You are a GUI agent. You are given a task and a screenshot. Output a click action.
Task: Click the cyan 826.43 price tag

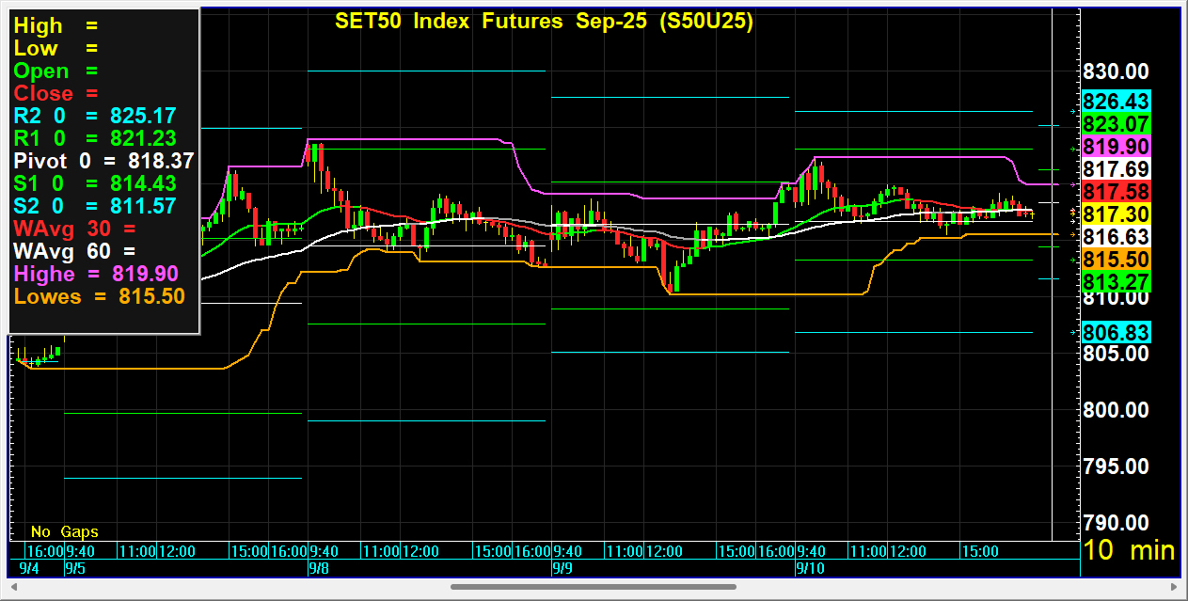1117,102
